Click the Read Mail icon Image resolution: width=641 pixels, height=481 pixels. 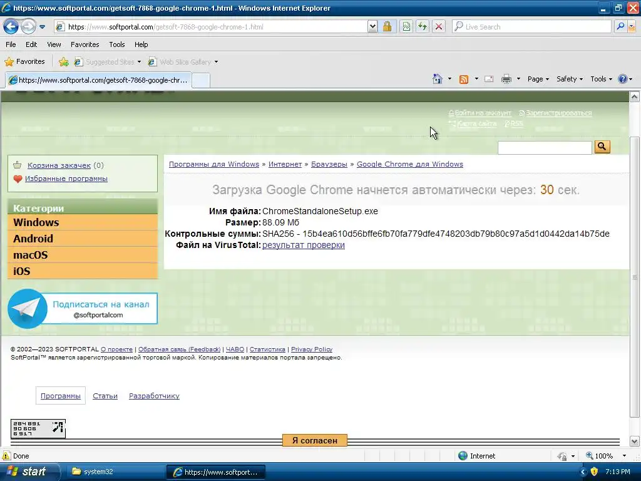[x=489, y=79]
